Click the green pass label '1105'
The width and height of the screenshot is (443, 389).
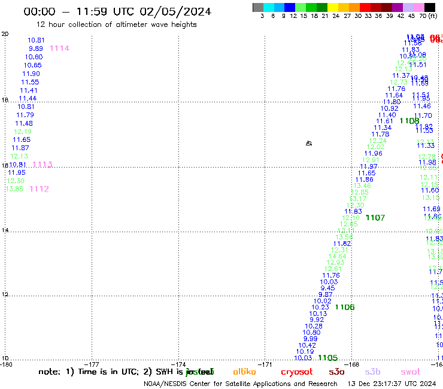pyautogui.click(x=327, y=358)
